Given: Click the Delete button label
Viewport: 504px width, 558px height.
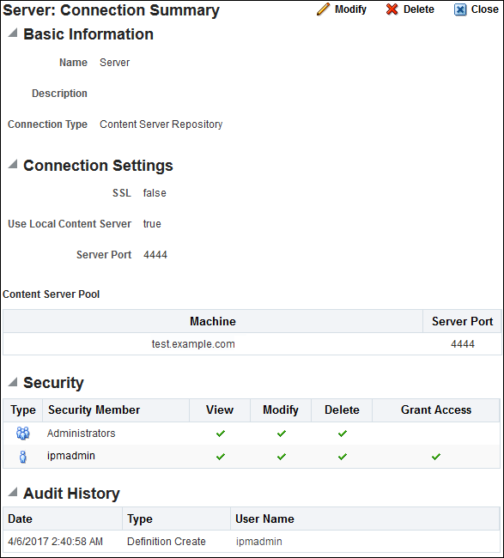Looking at the screenshot, I should tap(419, 9).
